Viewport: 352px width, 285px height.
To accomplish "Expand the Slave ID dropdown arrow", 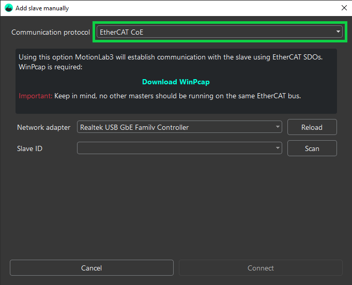I will pyautogui.click(x=278, y=148).
